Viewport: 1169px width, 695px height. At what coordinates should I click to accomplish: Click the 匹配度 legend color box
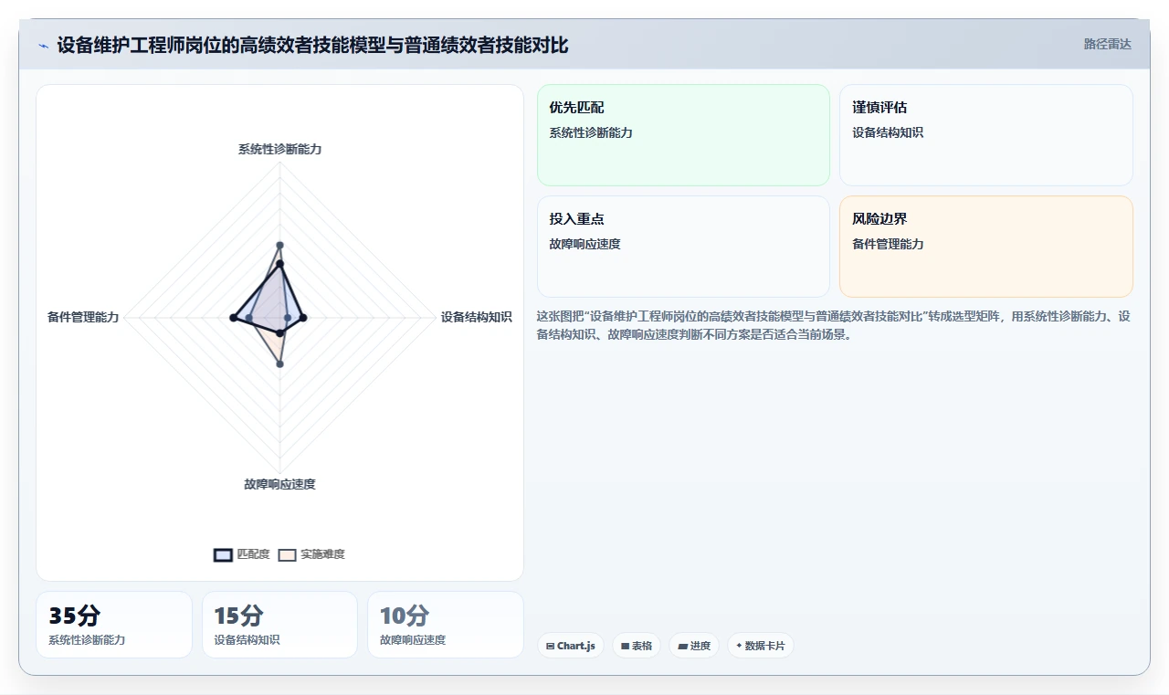(223, 554)
